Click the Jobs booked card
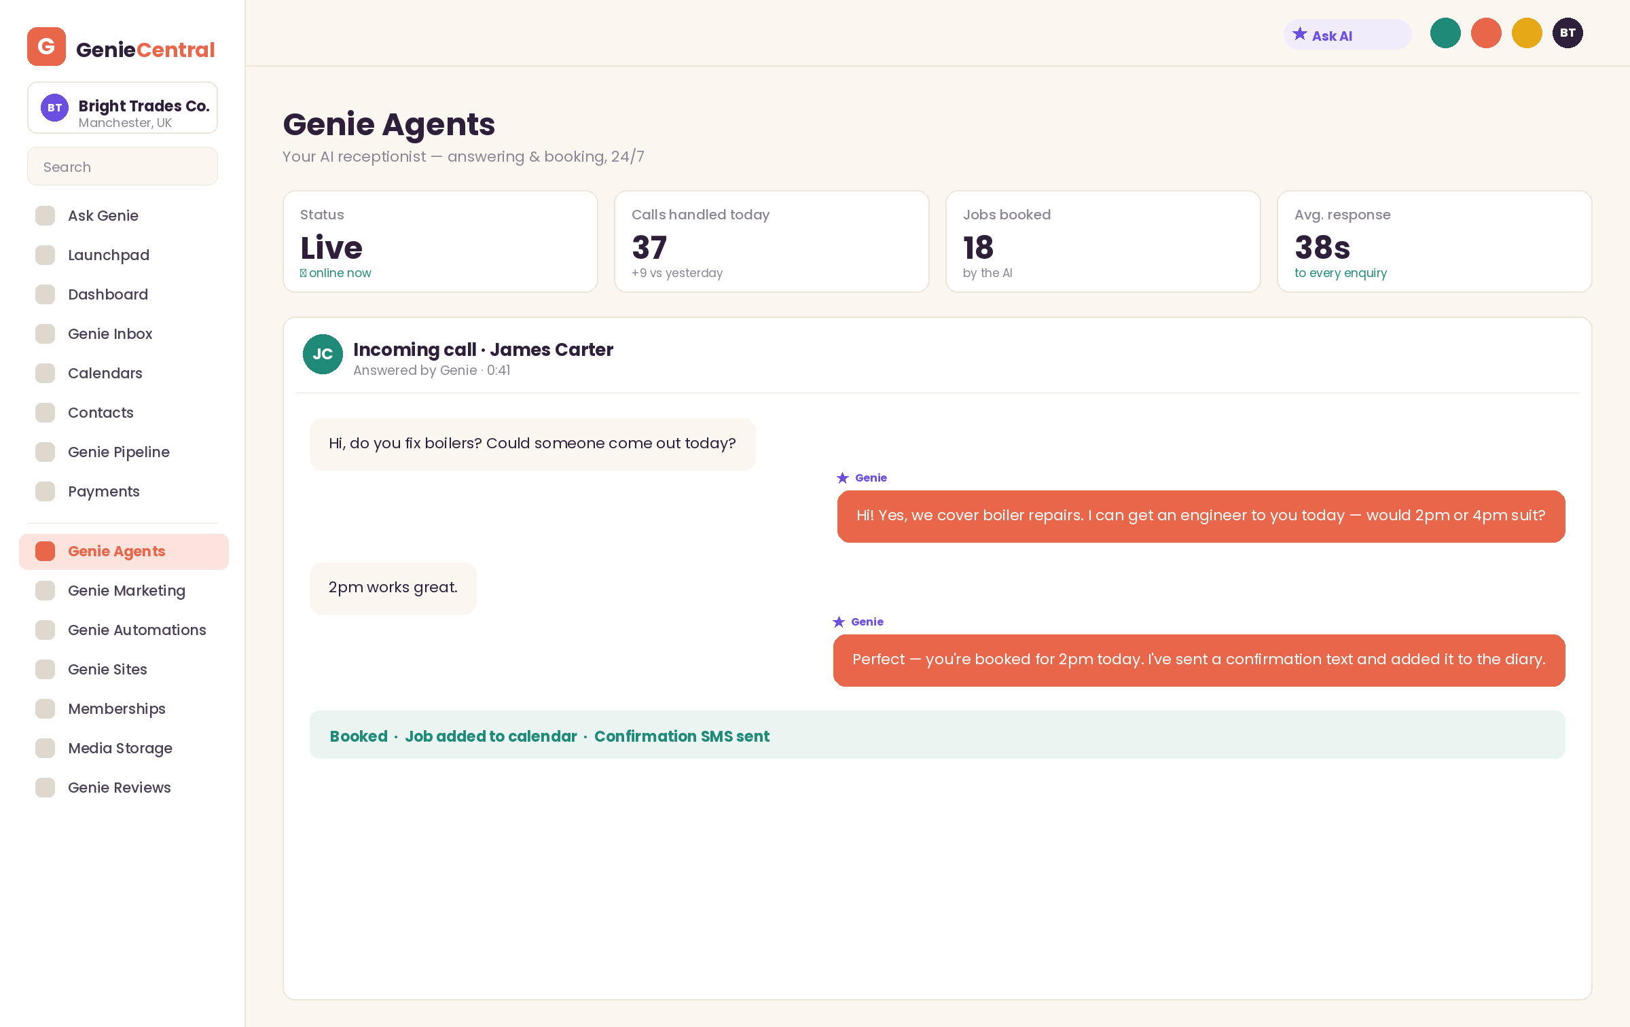 [1103, 241]
